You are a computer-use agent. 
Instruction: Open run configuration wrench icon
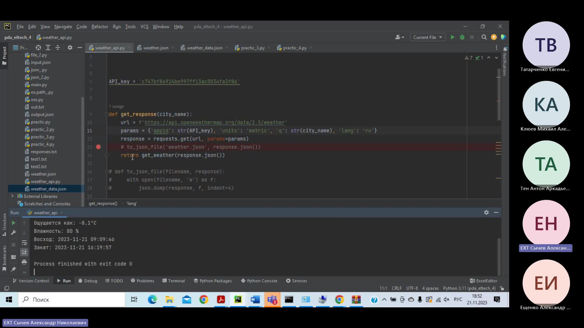(13, 233)
